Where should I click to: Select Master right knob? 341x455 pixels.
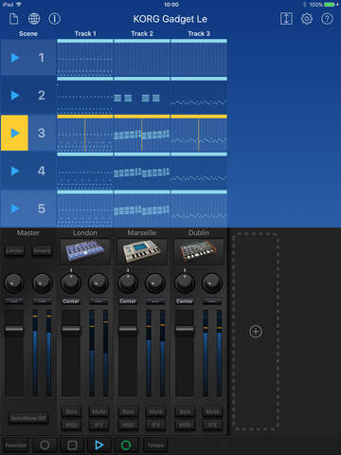point(43,283)
